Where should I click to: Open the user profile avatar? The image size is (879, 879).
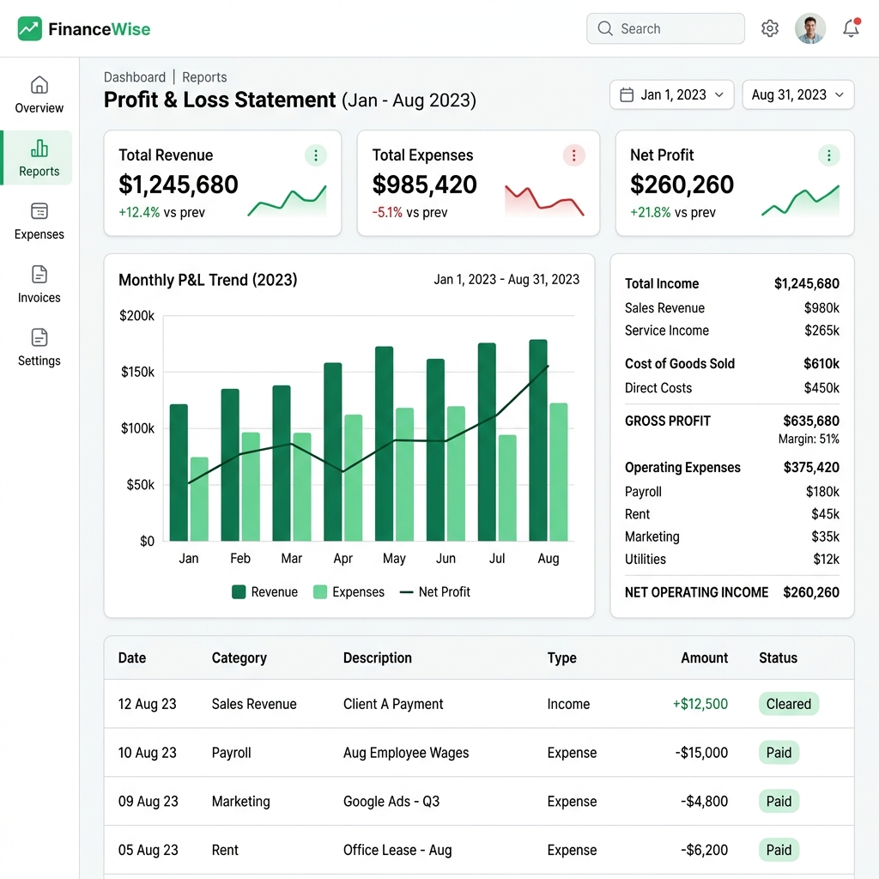[x=810, y=28]
